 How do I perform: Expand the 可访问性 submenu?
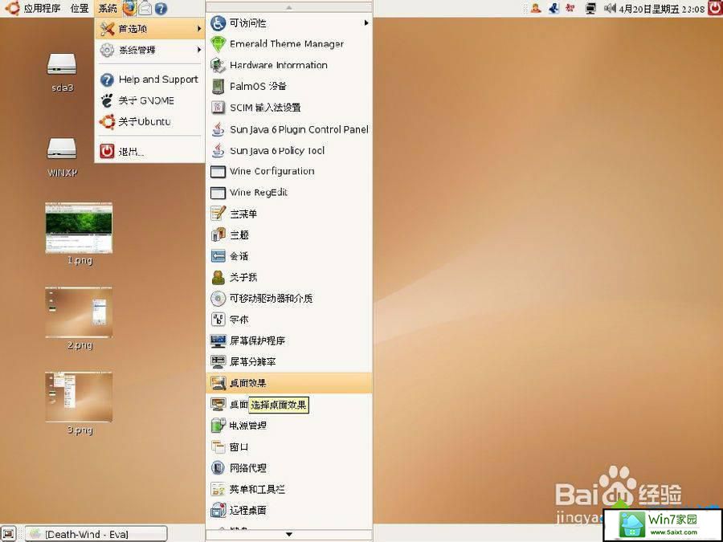[289, 23]
